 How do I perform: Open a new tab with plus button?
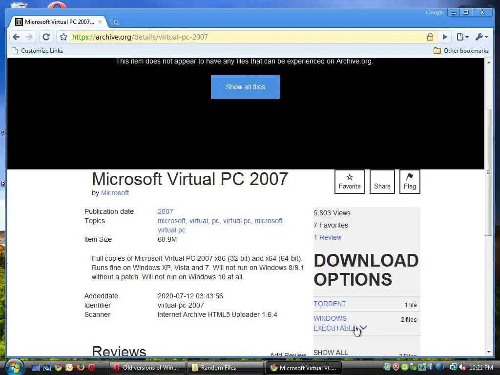(x=114, y=22)
